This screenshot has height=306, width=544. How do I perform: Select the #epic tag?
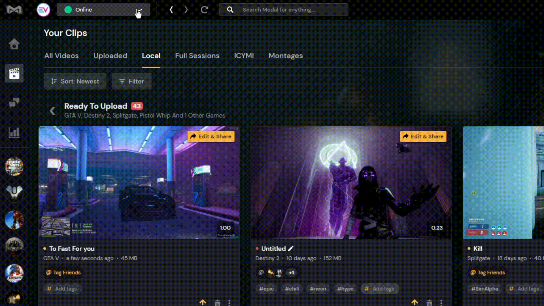click(x=266, y=289)
